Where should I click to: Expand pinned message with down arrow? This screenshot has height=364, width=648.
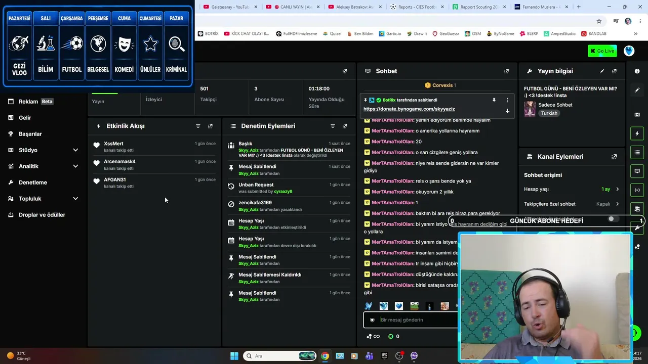tap(507, 111)
